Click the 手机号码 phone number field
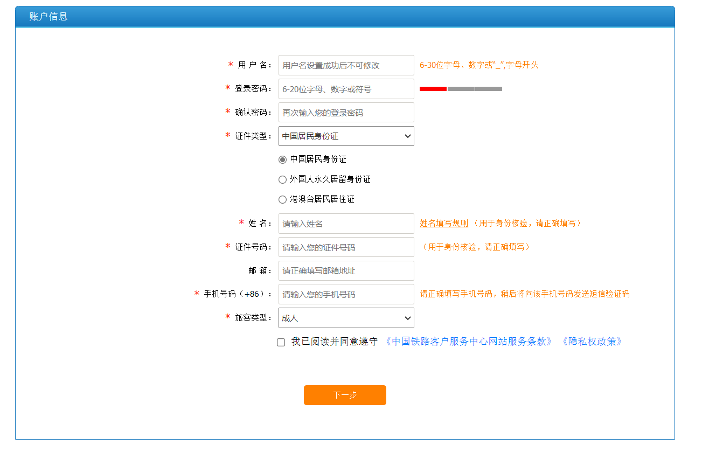The width and height of the screenshot is (723, 459). [346, 294]
